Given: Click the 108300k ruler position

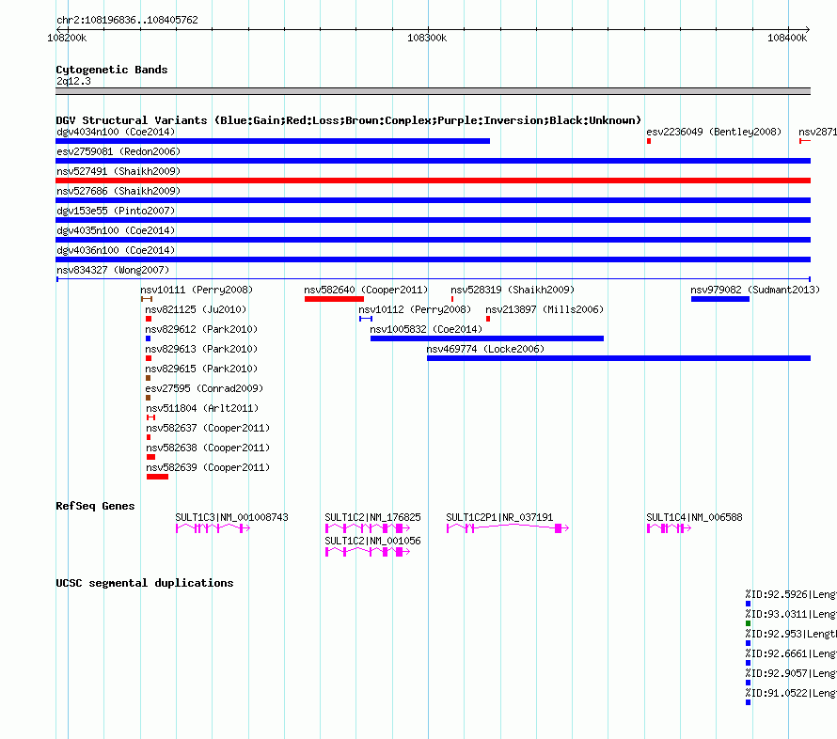Looking at the screenshot, I should point(427,38).
